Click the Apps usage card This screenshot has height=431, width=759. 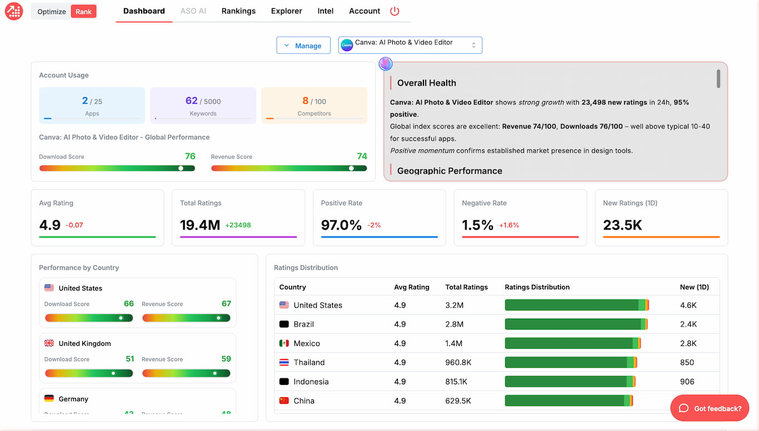click(92, 105)
